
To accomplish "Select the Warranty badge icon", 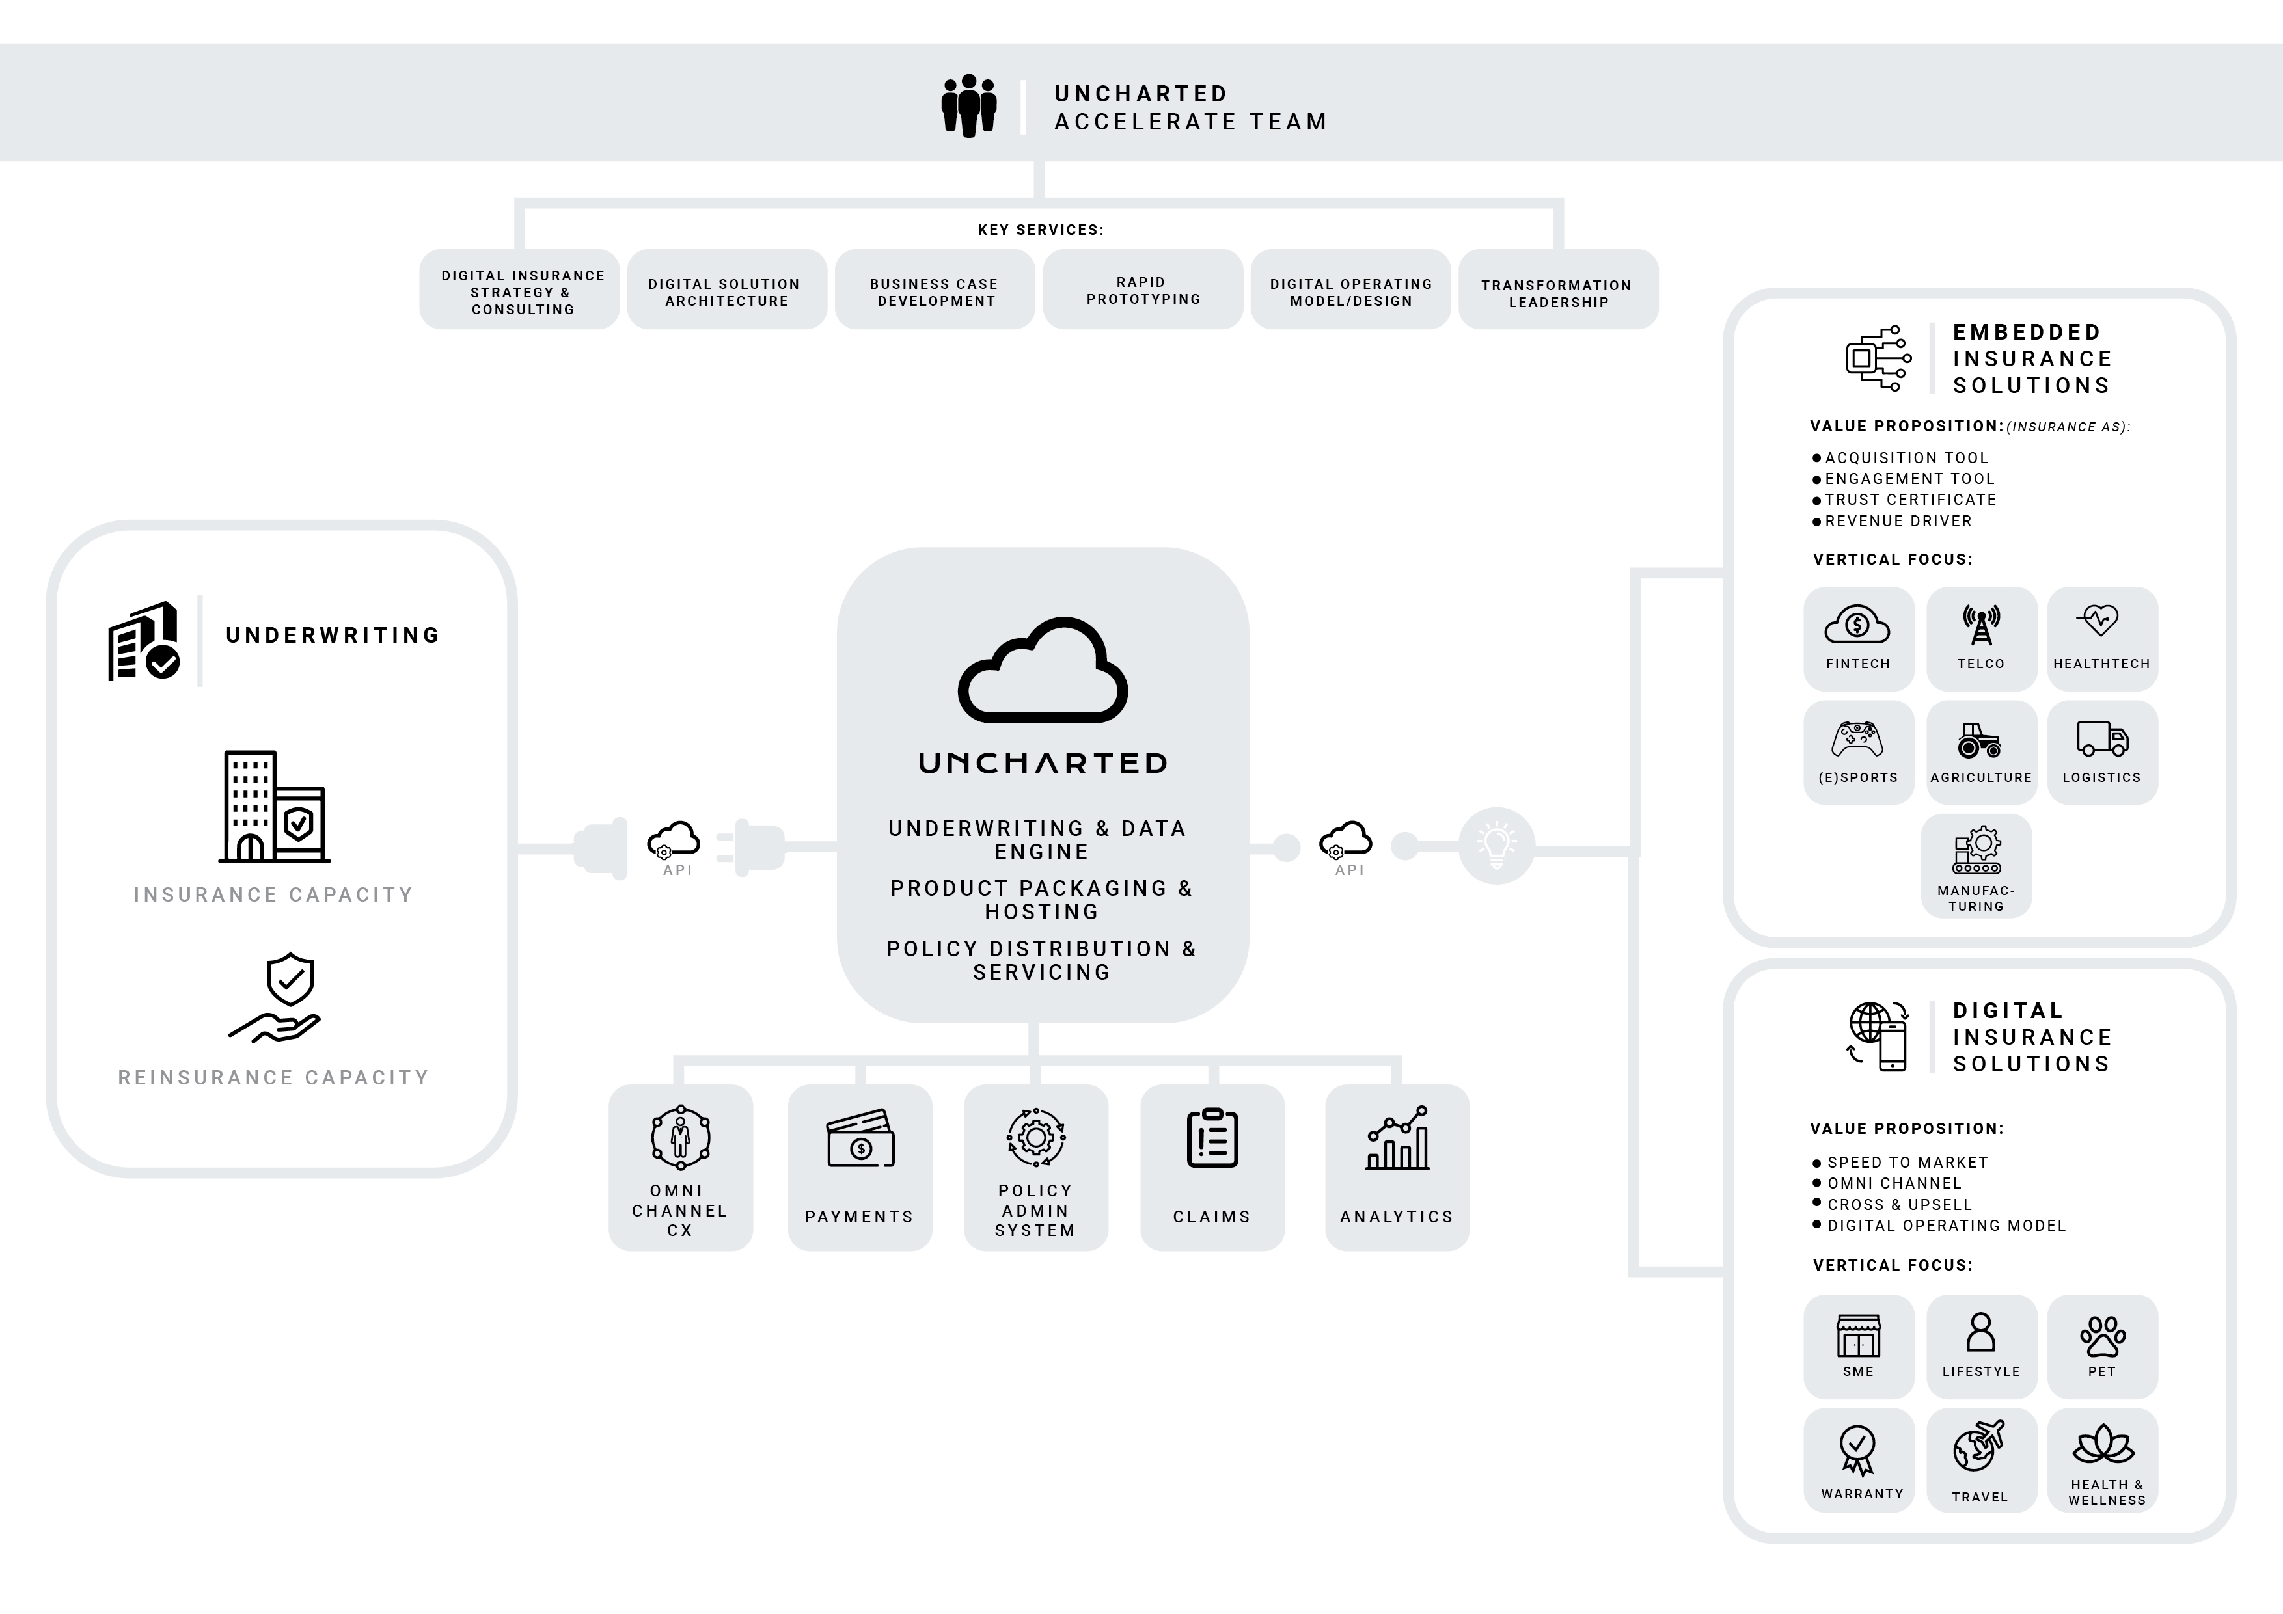I will point(1857,1451).
